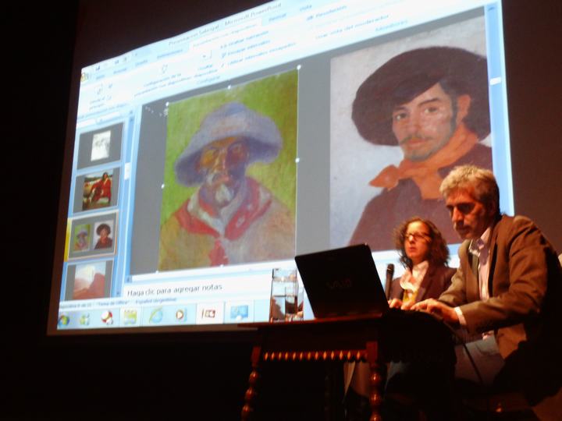Select the slide thumbnail with red-dressed figure
The image size is (562, 421).
[x=98, y=189]
